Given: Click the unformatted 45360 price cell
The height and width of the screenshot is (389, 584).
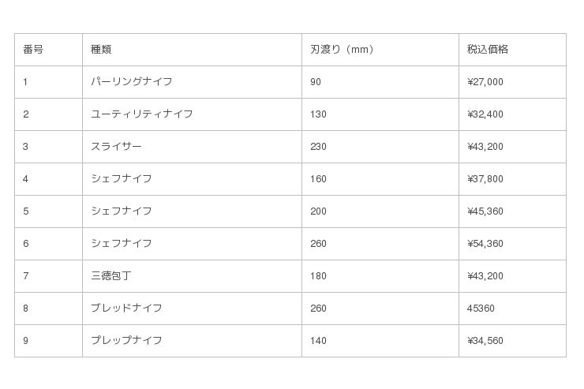Looking at the screenshot, I should (481, 309).
